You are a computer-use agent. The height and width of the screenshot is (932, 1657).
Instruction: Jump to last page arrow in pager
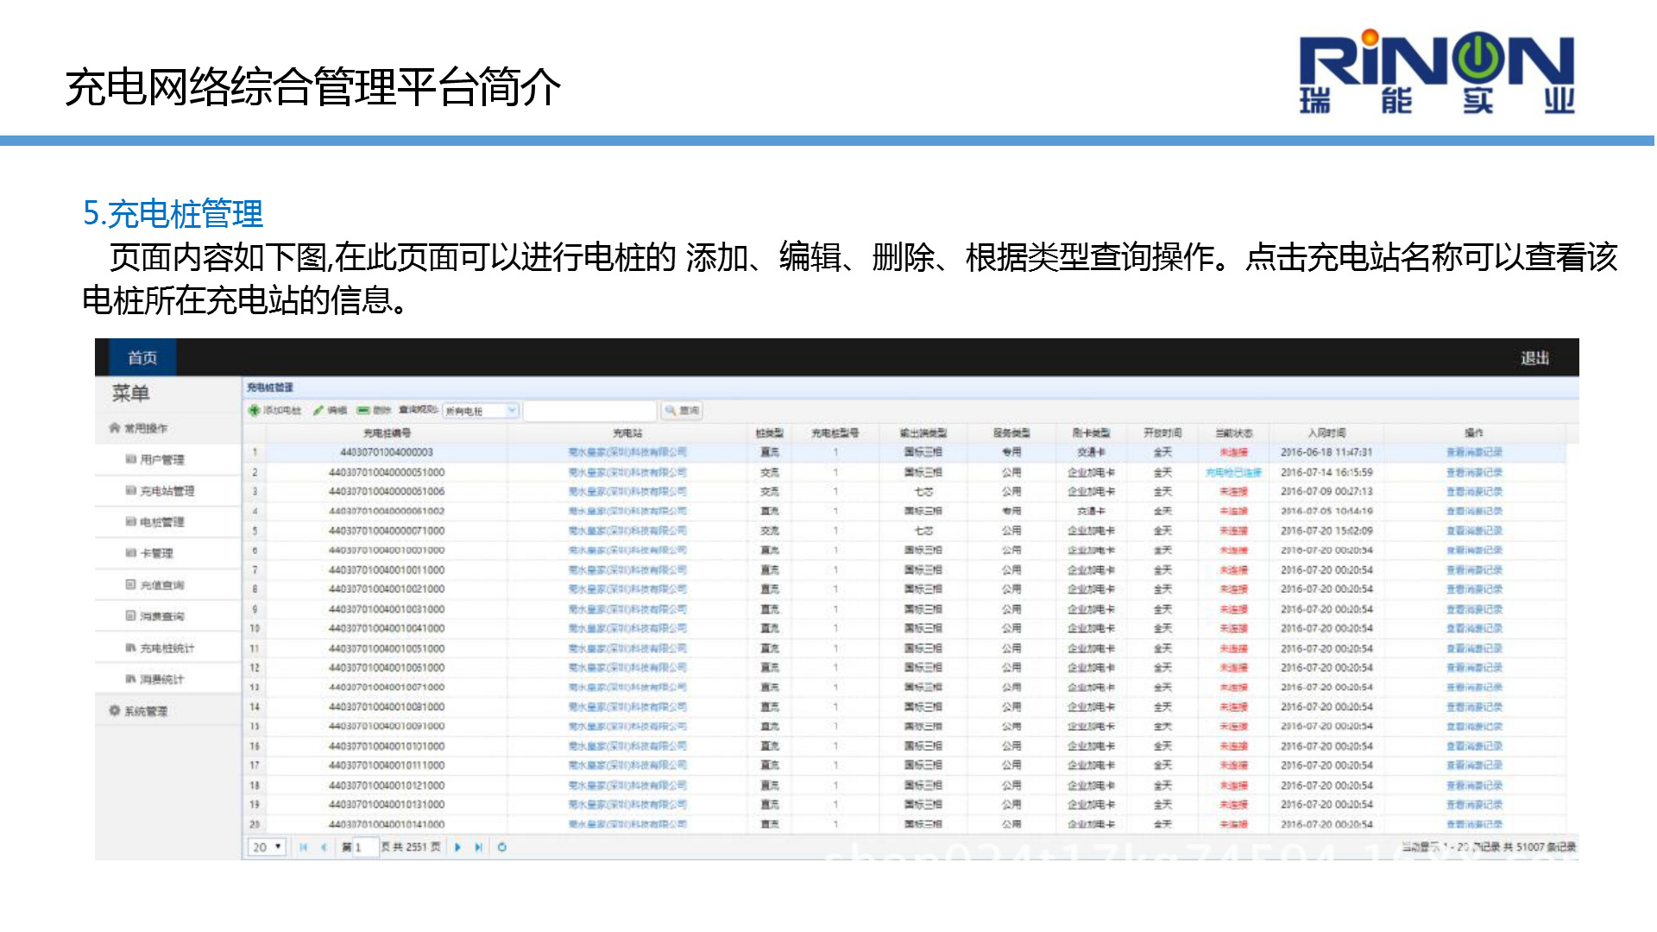[478, 847]
